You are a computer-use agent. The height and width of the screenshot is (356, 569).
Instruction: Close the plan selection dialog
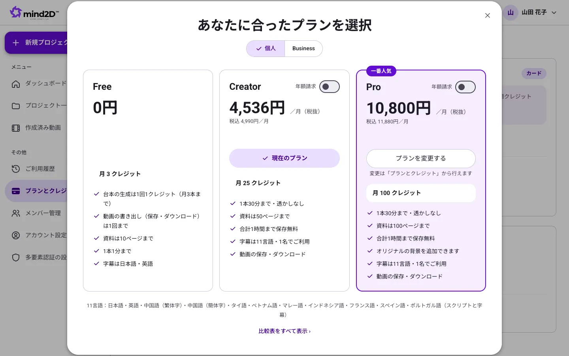(488, 15)
